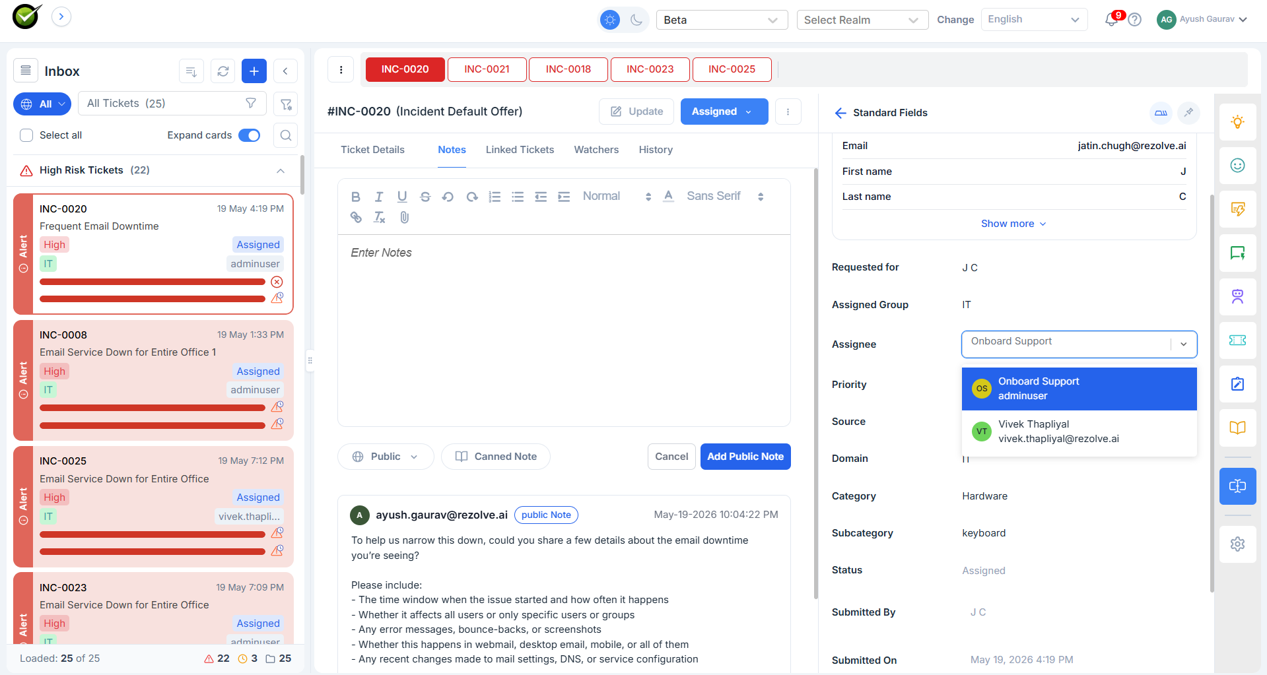
Task: Open Sans Serif font dropdown
Action: coord(725,196)
